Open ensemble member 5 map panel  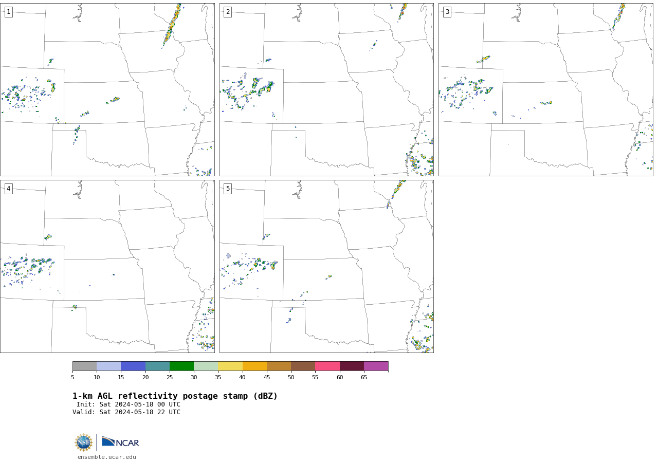[326, 266]
